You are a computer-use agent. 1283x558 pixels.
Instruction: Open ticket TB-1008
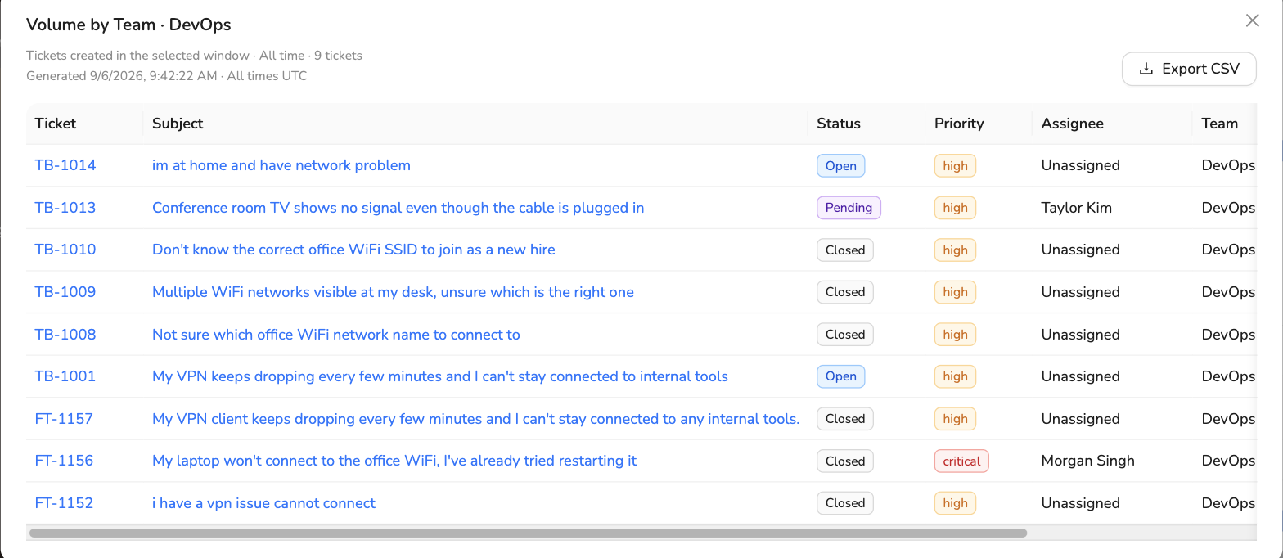point(65,335)
